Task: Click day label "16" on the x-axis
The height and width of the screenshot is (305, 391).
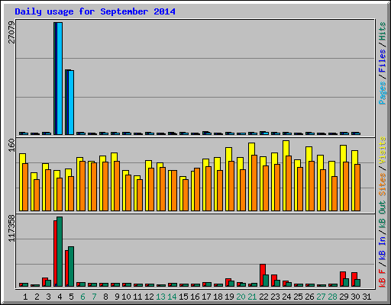Action: pos(195,297)
